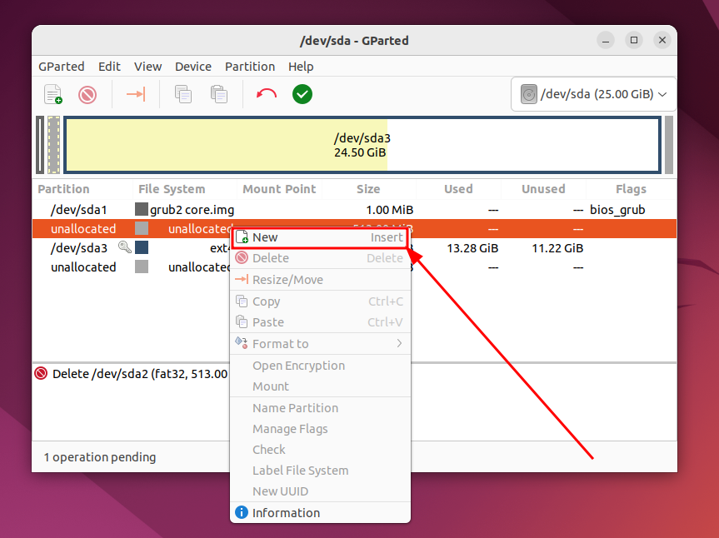Click the gray swatch in the highlighted unallocated row

tap(142, 228)
